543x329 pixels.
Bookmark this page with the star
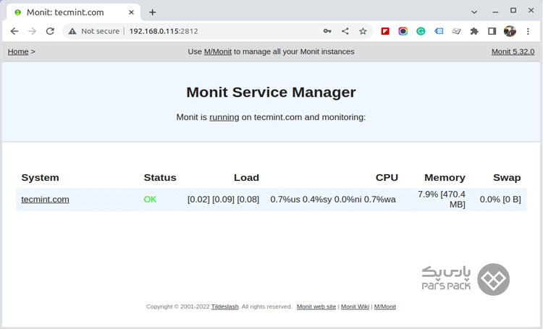(x=363, y=31)
